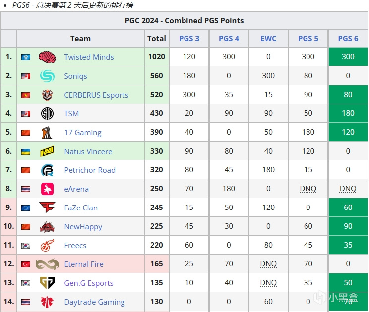This screenshot has width=369, height=312.
Task: Click the Twisted Minds brain logo
Action: (47, 57)
